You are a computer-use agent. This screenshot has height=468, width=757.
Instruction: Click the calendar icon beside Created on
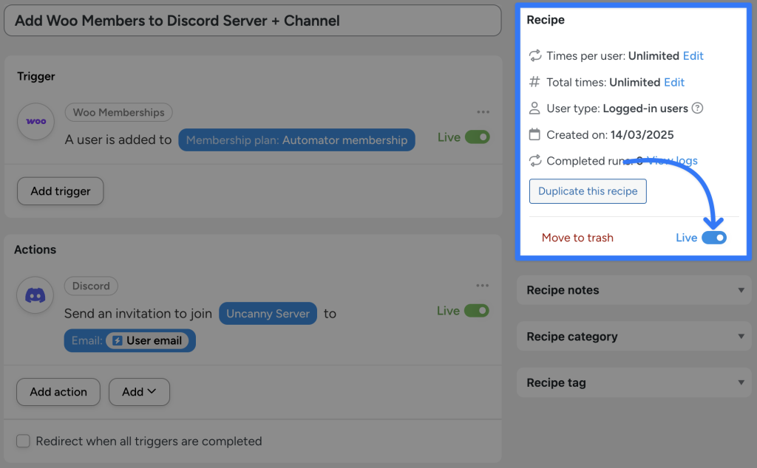[534, 134]
